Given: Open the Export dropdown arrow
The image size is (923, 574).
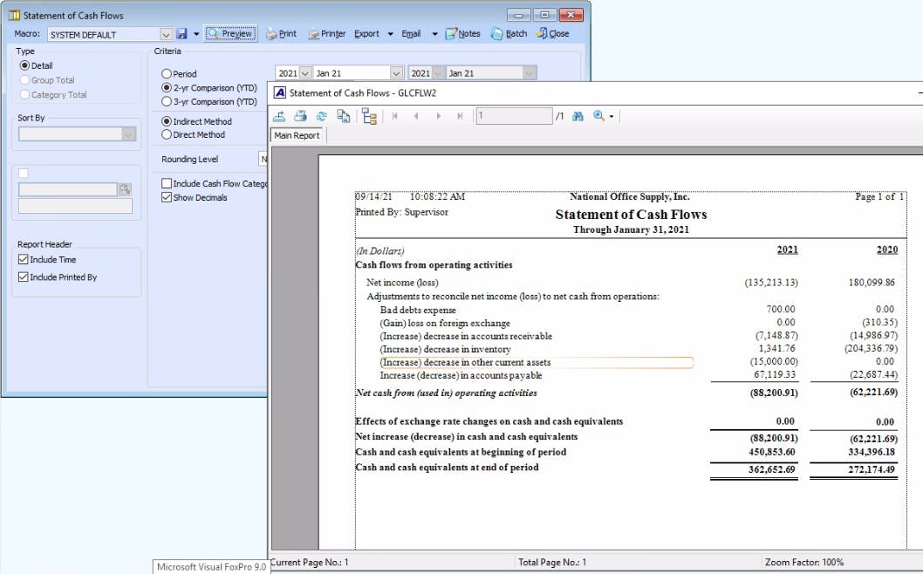Looking at the screenshot, I should [x=390, y=34].
